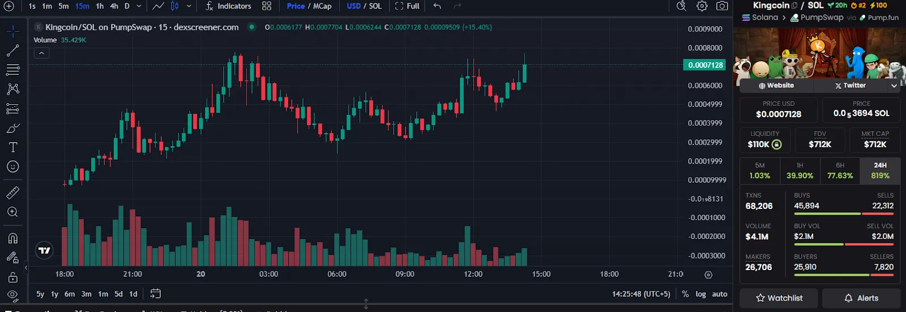The width and height of the screenshot is (906, 312).
Task: Open the indicator templates grid icon
Action: click(x=267, y=6)
